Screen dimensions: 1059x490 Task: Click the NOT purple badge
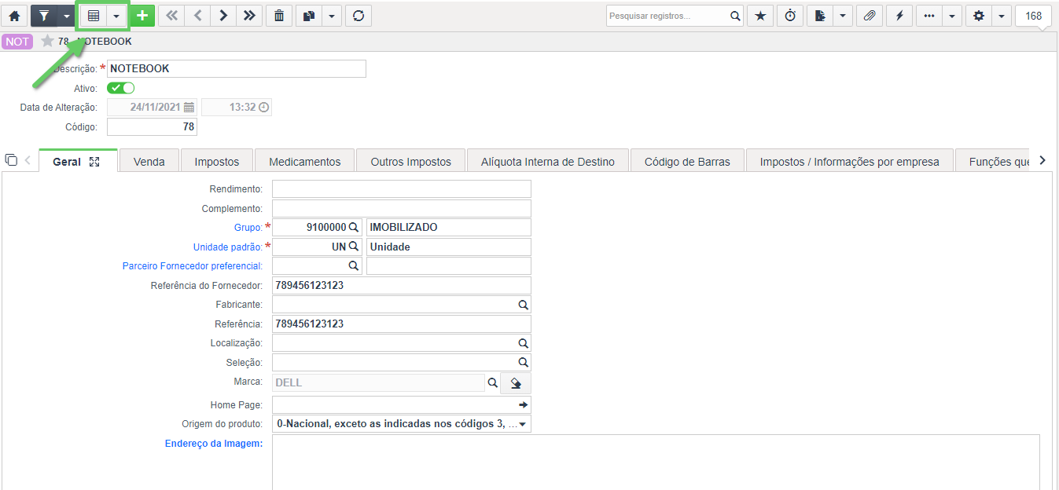[x=17, y=42]
